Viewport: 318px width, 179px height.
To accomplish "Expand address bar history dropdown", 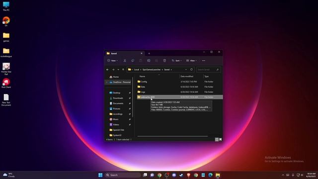I will click(x=186, y=70).
